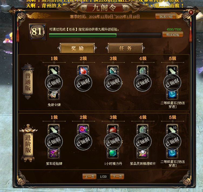Click the green experience progress bar
This screenshot has width=203, height=192.
pos(105,35)
